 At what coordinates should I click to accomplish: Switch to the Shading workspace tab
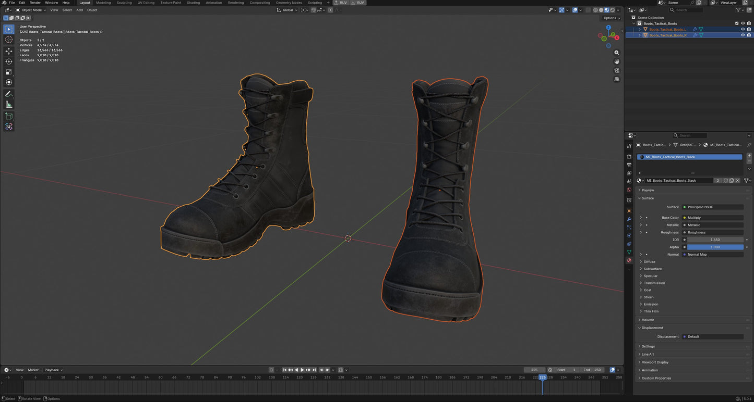coord(193,3)
